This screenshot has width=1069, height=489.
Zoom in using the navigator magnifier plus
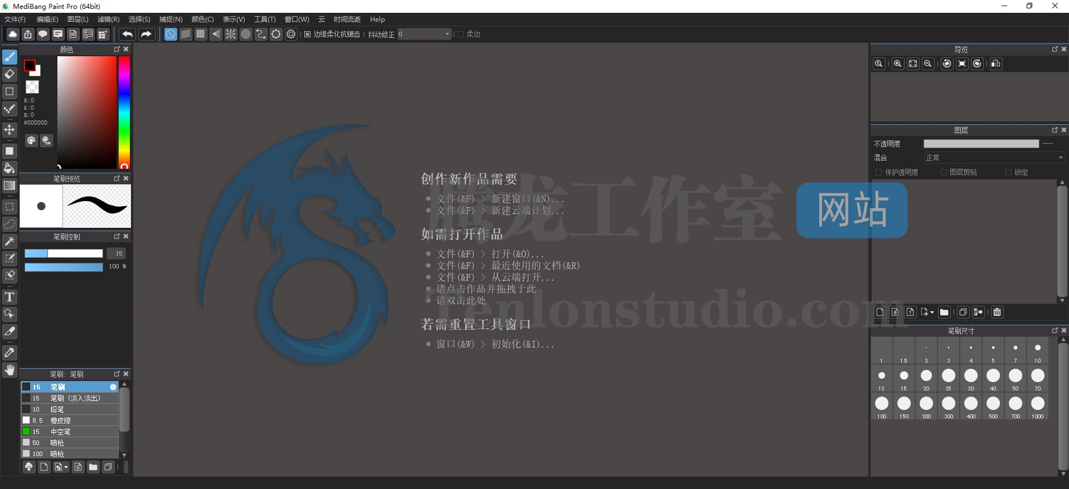tap(897, 63)
